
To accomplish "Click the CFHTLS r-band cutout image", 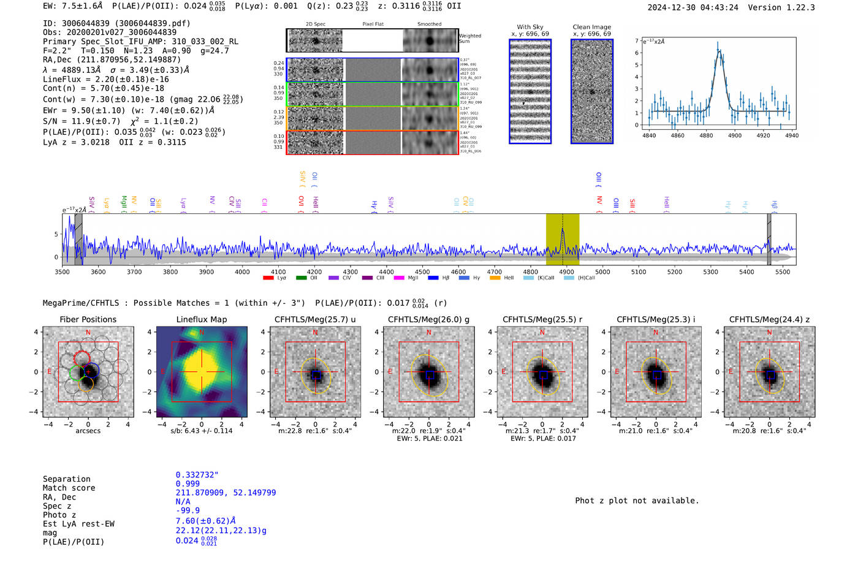I will click(x=542, y=371).
